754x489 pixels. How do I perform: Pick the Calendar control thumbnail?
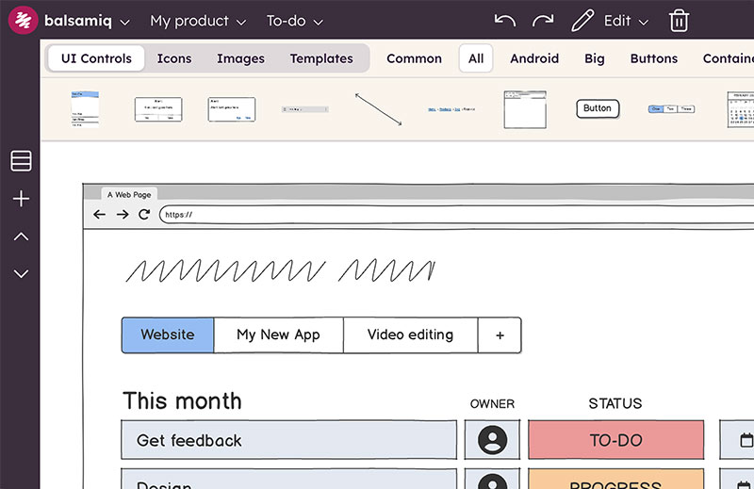click(x=741, y=109)
